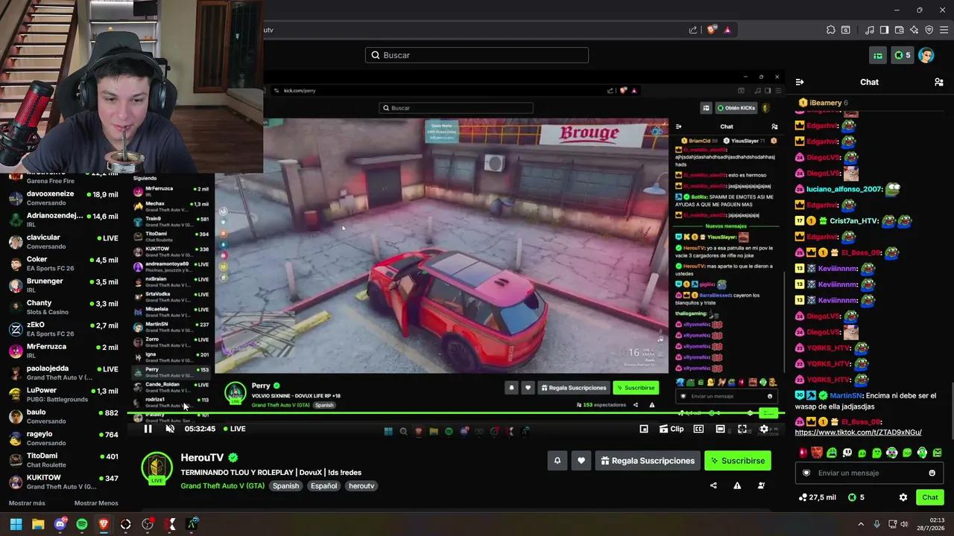The width and height of the screenshot is (954, 536).
Task: Follow HerouTV with the heart button
Action: [581, 461]
